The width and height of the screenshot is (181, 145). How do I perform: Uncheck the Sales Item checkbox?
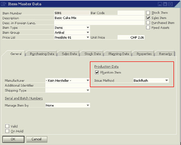point(148,18)
